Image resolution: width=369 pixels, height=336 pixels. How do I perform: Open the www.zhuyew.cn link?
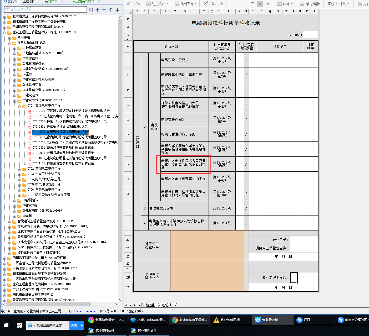pos(81,311)
